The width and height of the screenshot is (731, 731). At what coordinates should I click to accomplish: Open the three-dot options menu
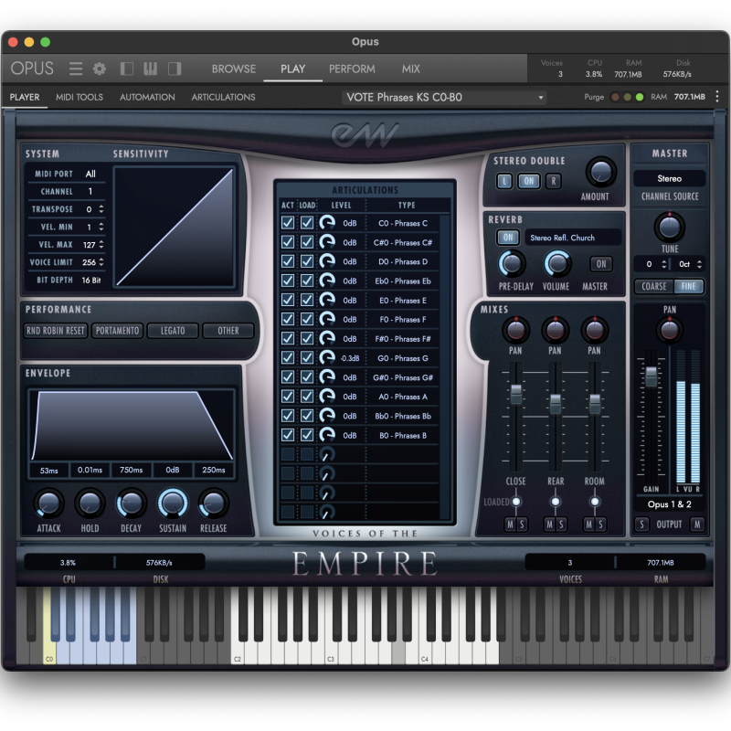(x=717, y=97)
